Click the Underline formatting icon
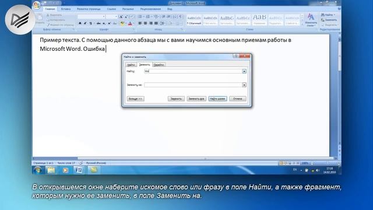 pos(90,23)
